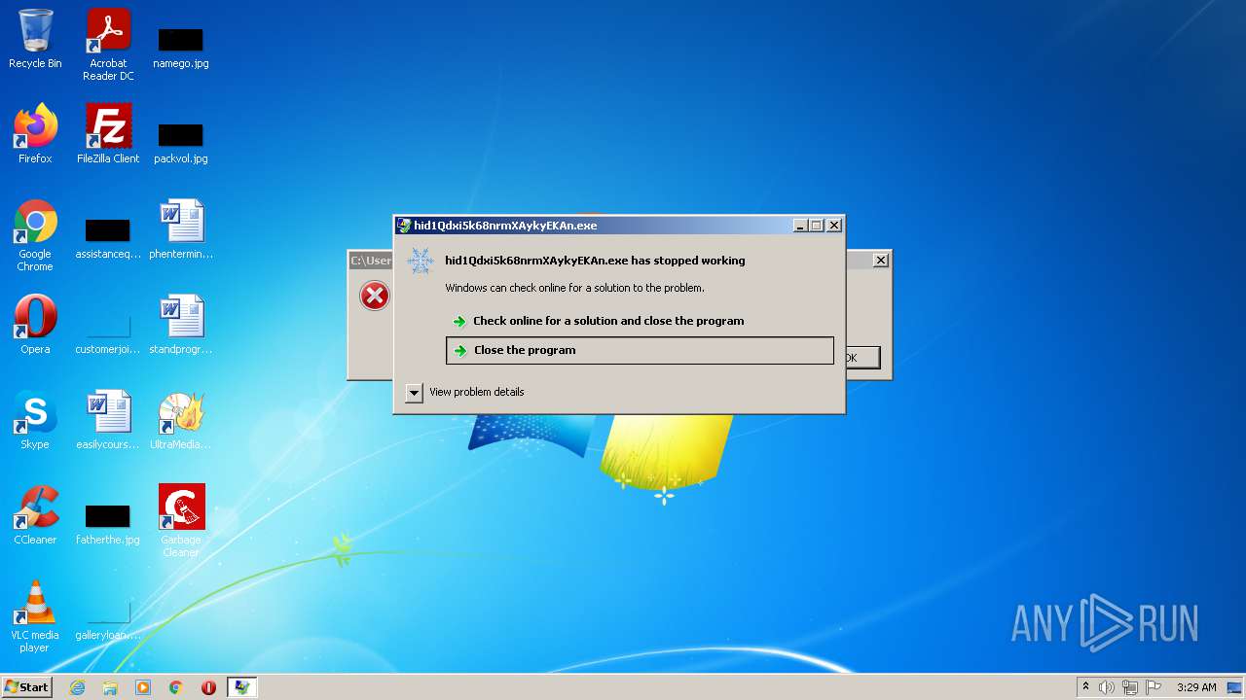Open easilycours... Word document

(108, 420)
